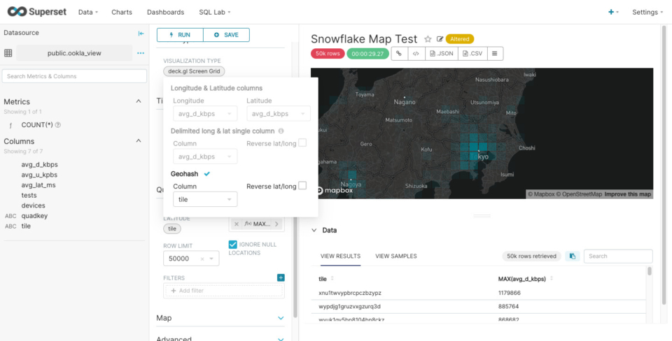Viewport: 672px width, 341px height.
Task: Copy results to clipboard icon
Action: pos(573,256)
